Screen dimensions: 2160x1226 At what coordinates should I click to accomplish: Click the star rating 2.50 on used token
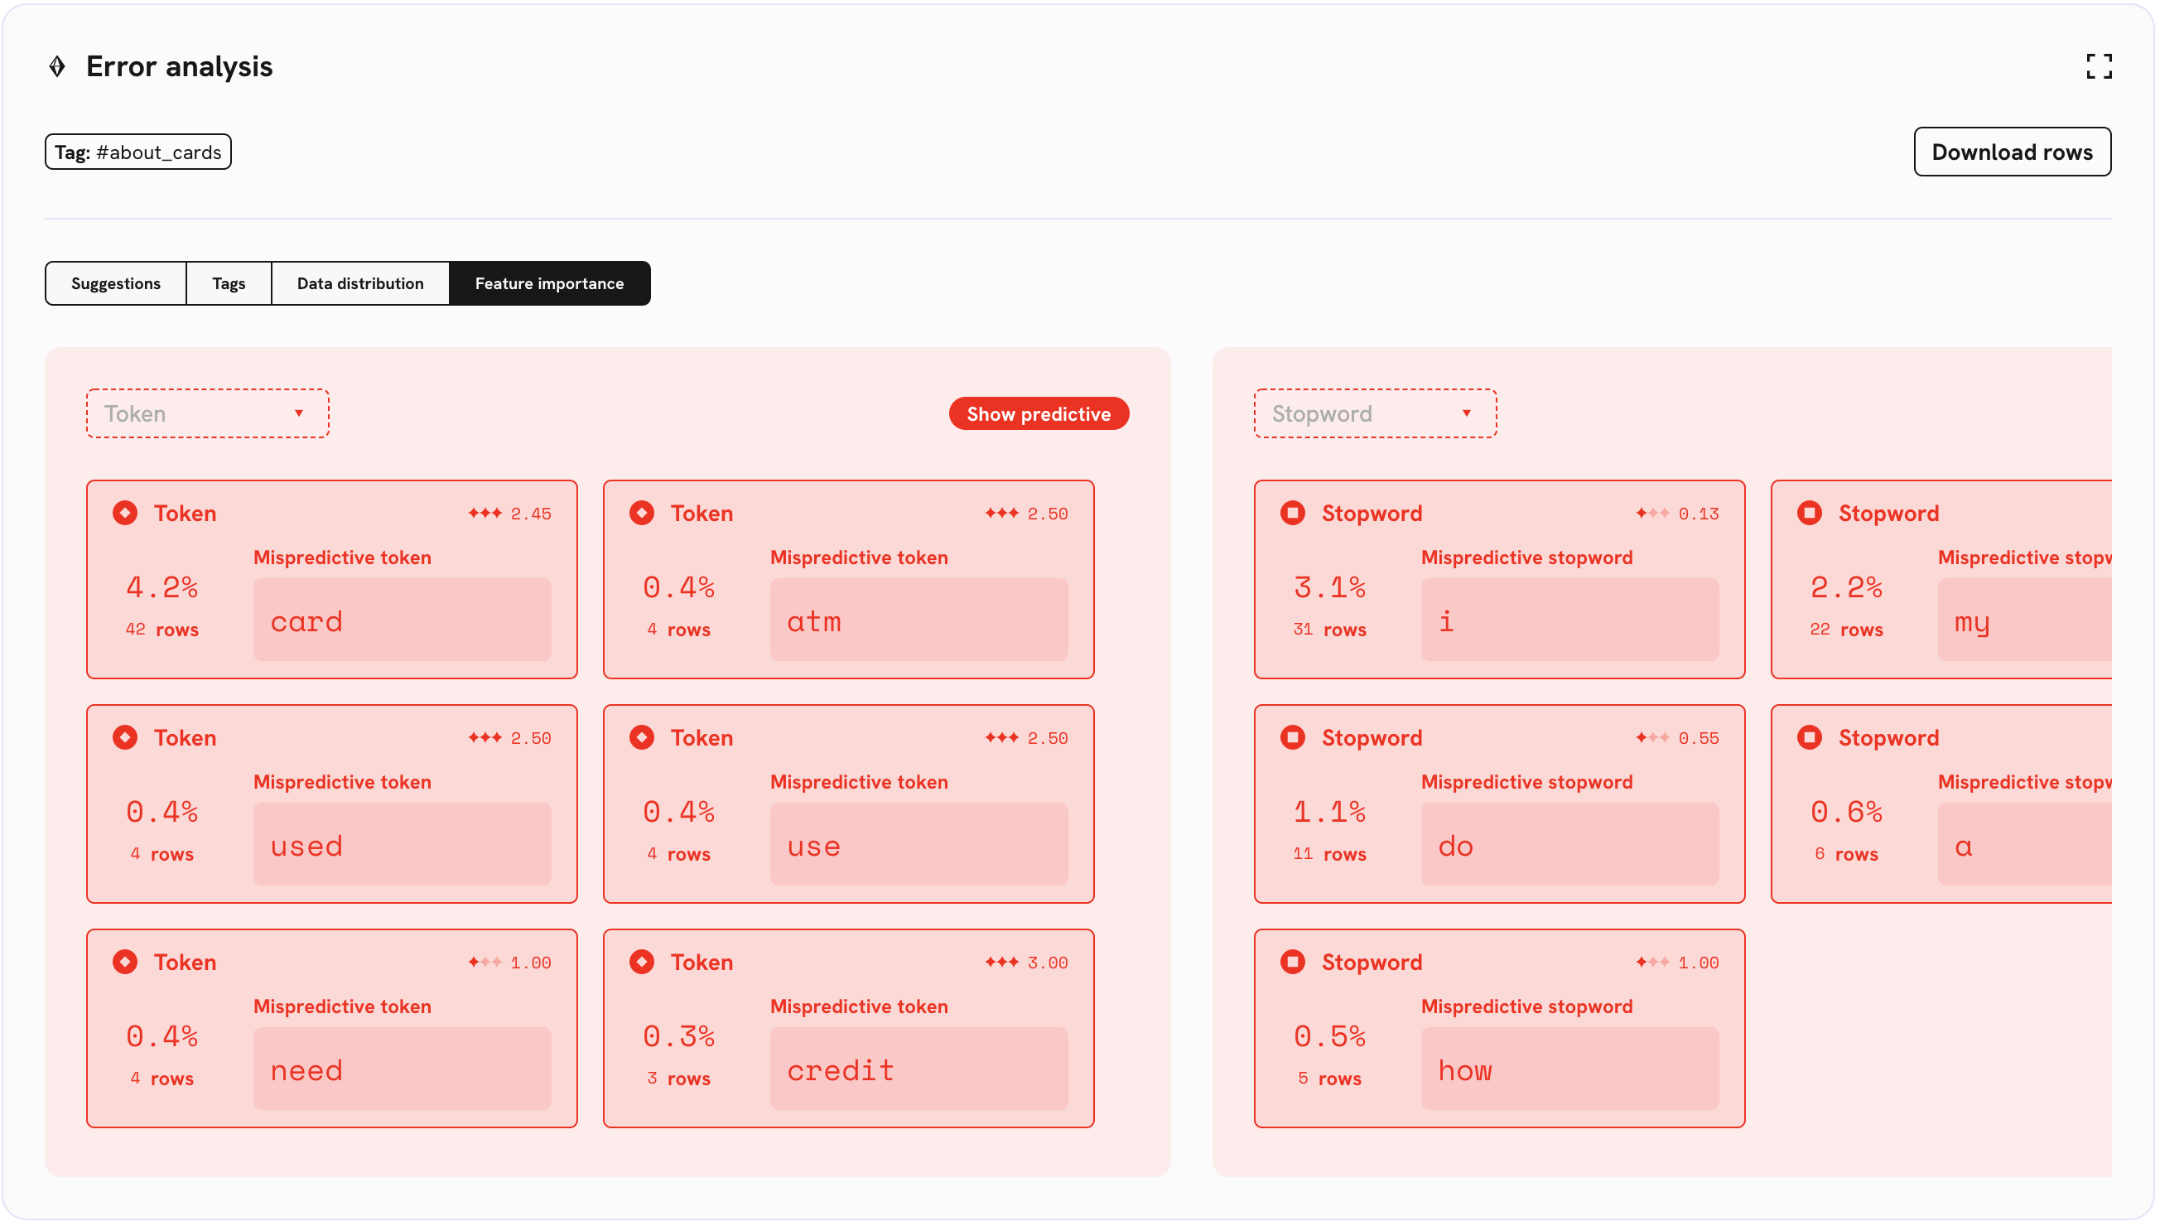tap(511, 739)
